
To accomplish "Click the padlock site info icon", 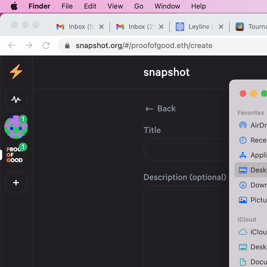I will (x=67, y=46).
